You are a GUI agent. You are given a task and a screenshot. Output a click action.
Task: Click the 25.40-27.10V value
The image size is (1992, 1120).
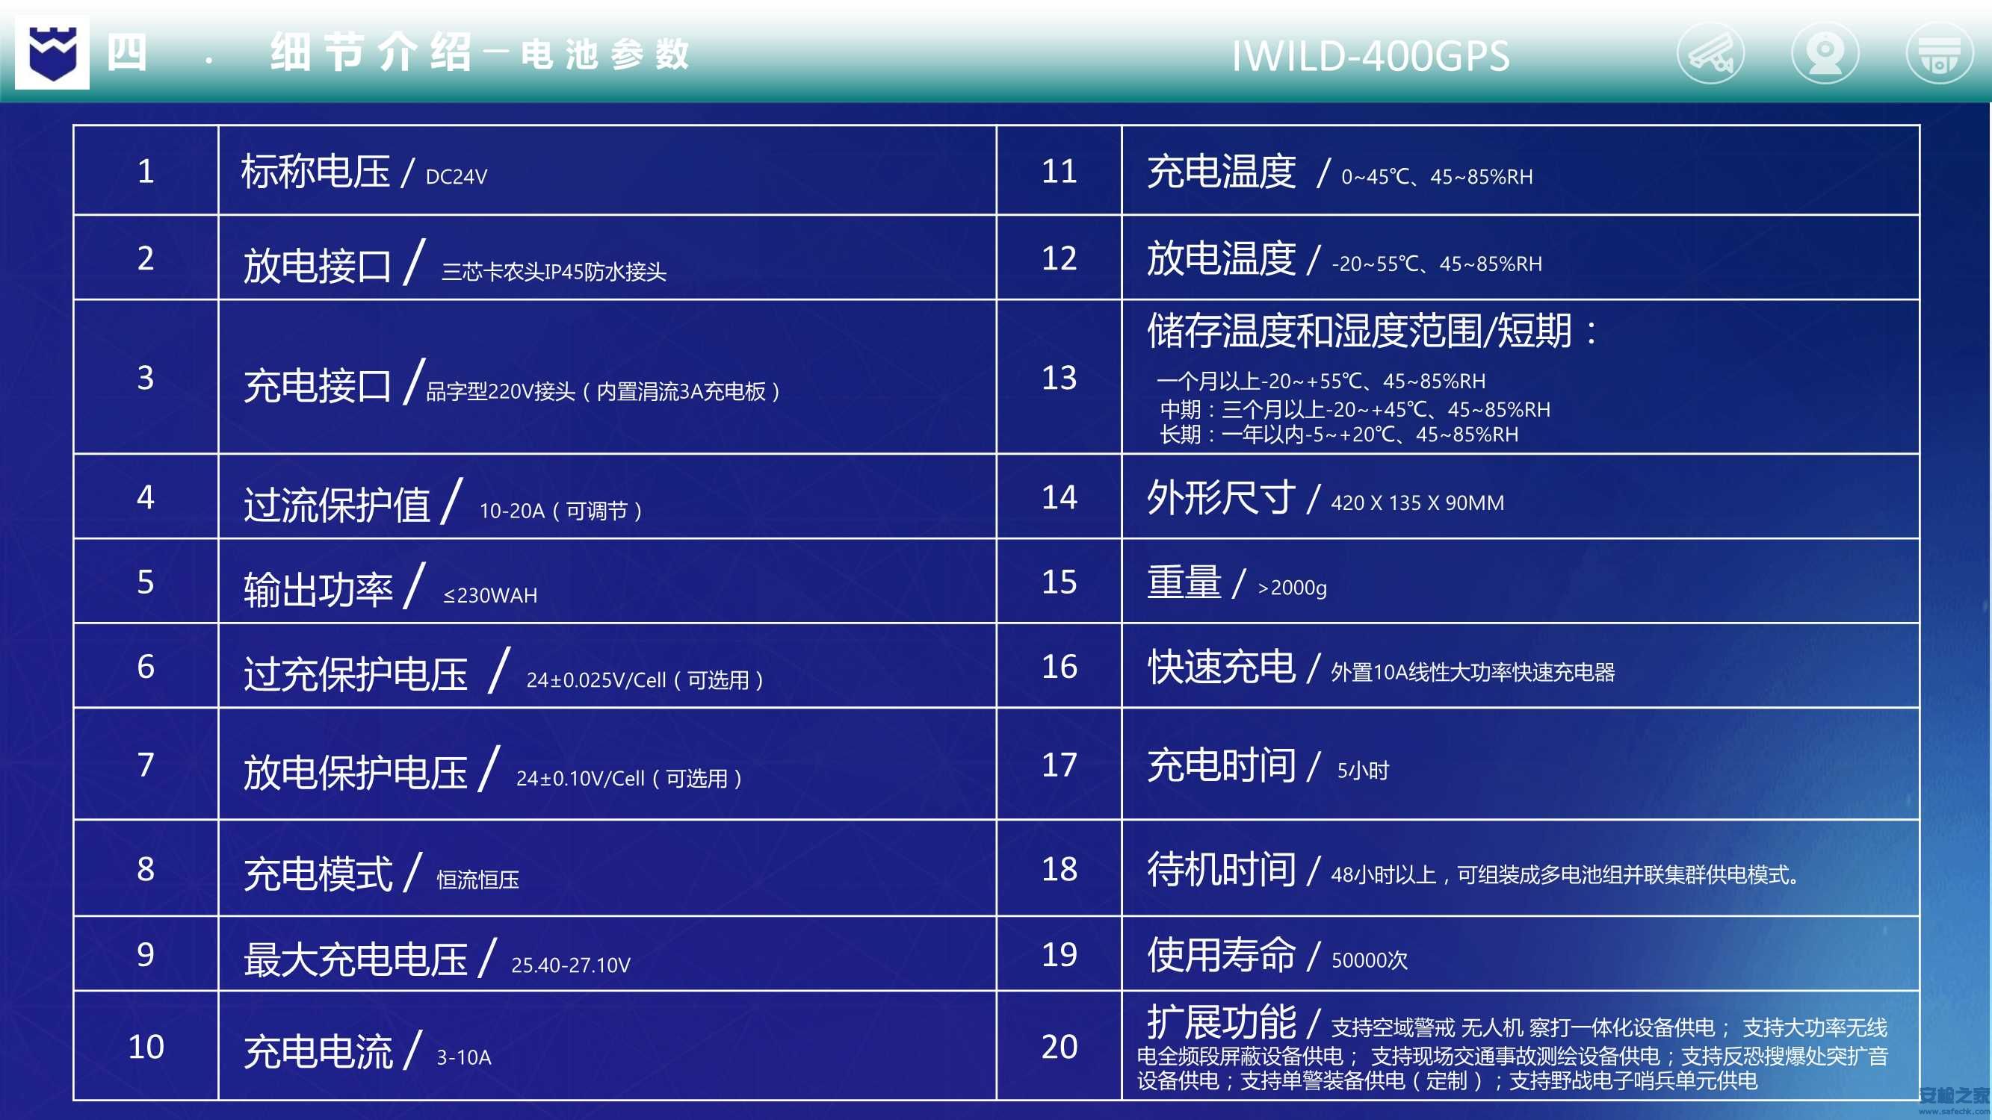571,965
